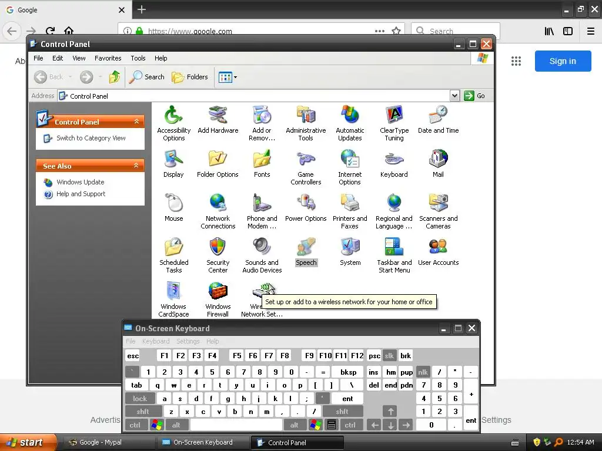
Task: Open ClearType Tuning icon
Action: point(394,123)
